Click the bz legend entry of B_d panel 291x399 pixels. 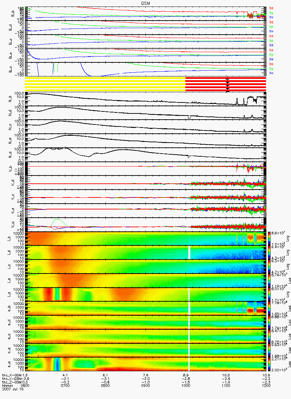click(271, 22)
